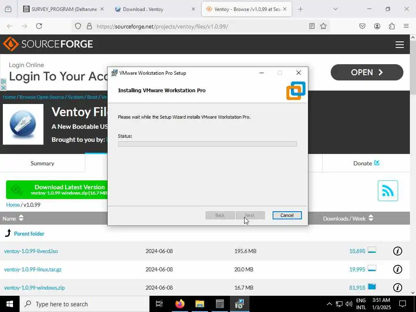
Task: Click VMware installer taskbar icon
Action: click(239, 304)
